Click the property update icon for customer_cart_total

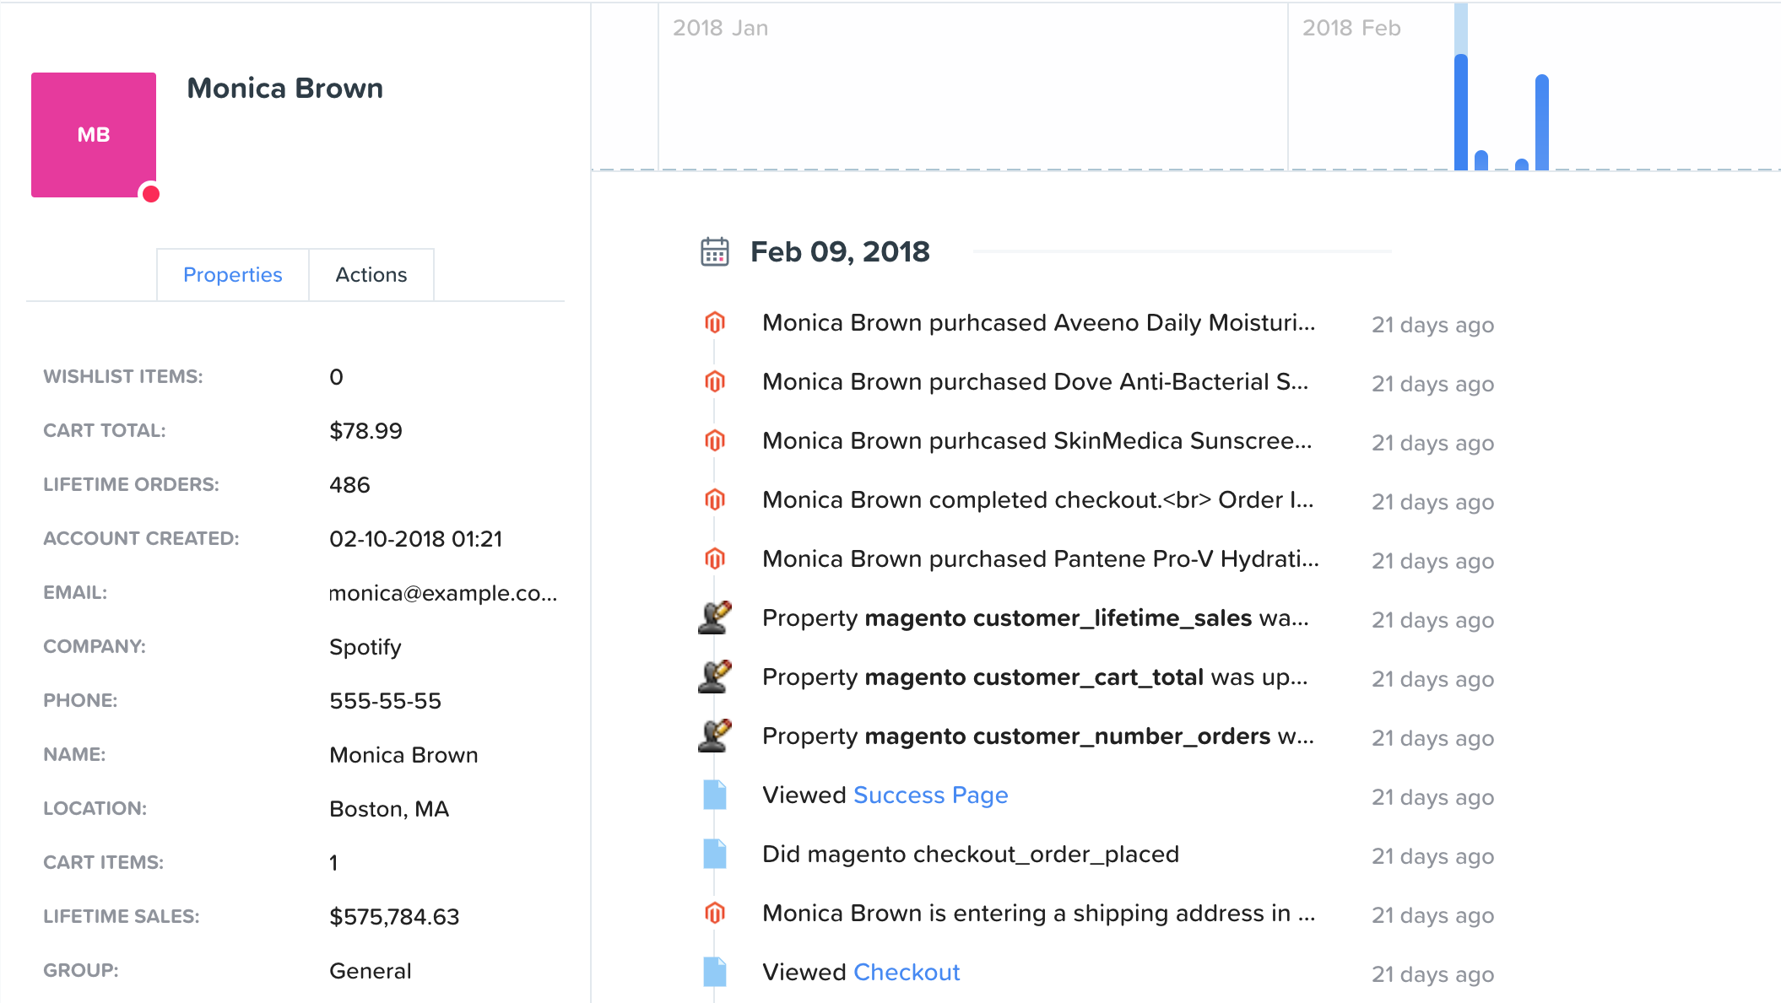click(715, 677)
